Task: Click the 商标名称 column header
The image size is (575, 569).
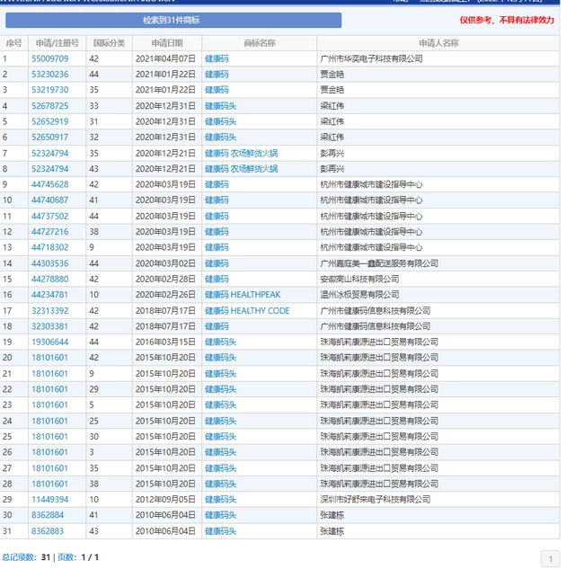Action: pos(260,43)
